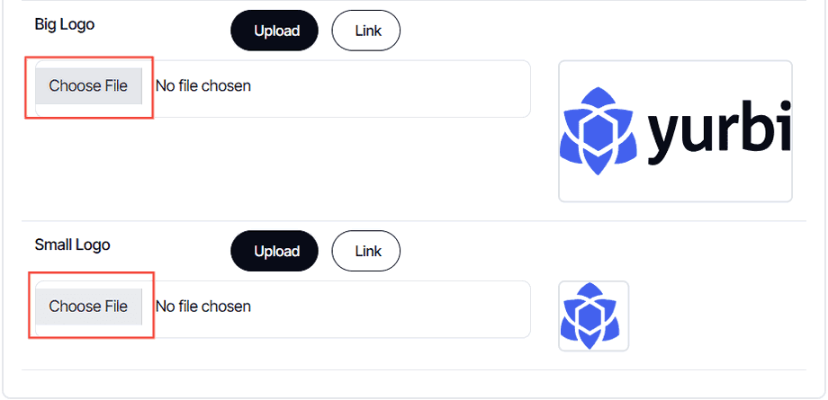Click 'No file chosen' text under Big Logo
828x400 pixels.
[203, 86]
